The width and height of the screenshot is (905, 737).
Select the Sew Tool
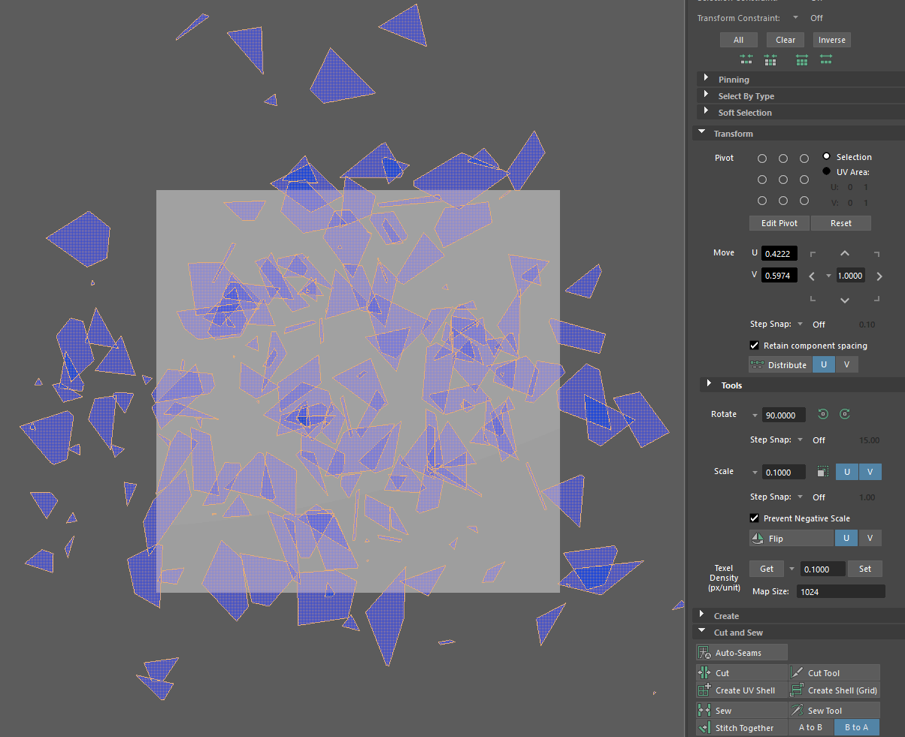(834, 711)
